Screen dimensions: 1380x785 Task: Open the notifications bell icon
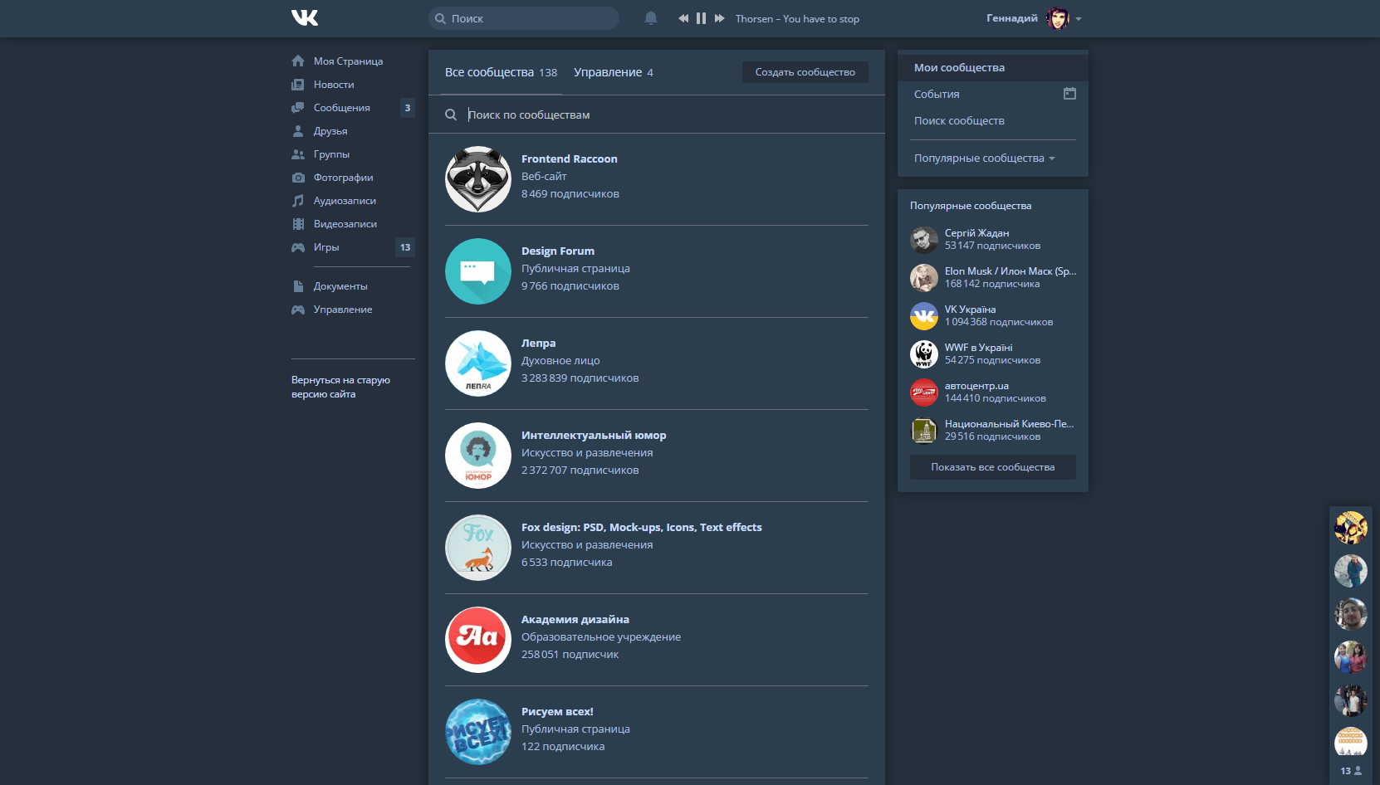click(651, 17)
